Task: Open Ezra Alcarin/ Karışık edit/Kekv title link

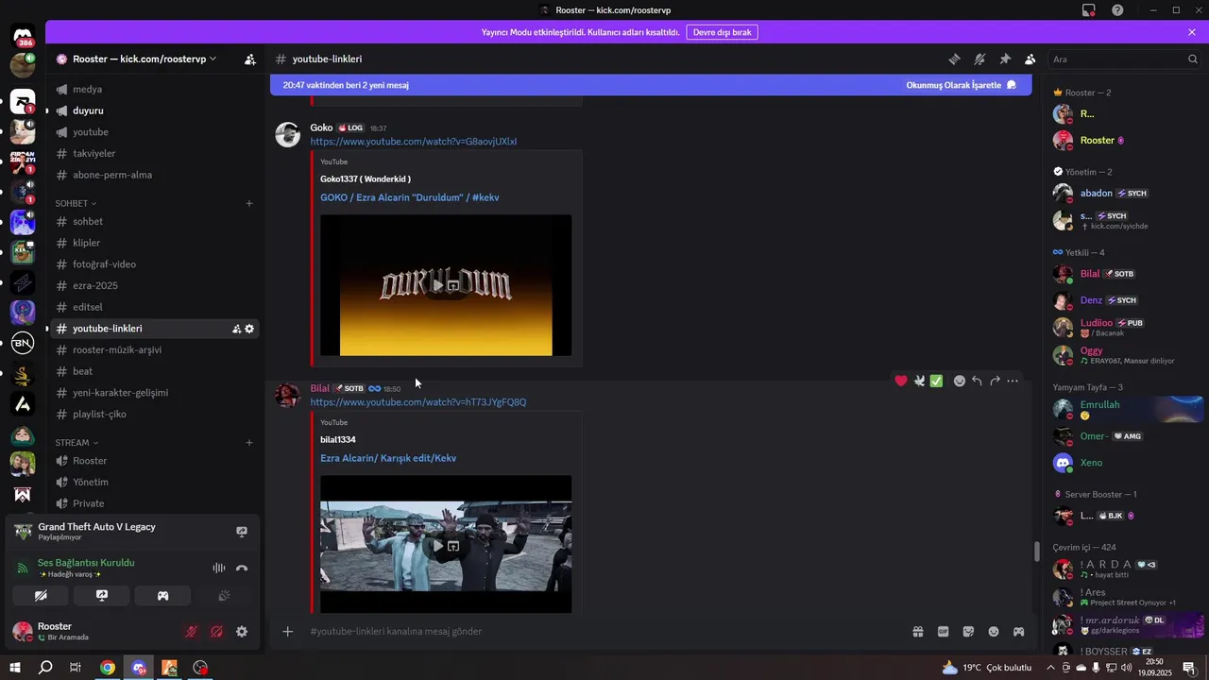Action: pos(388,458)
